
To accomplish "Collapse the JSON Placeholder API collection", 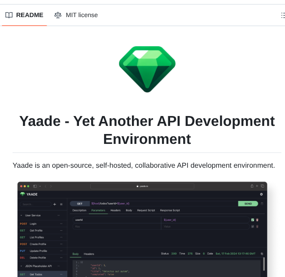I will tap(21, 266).
